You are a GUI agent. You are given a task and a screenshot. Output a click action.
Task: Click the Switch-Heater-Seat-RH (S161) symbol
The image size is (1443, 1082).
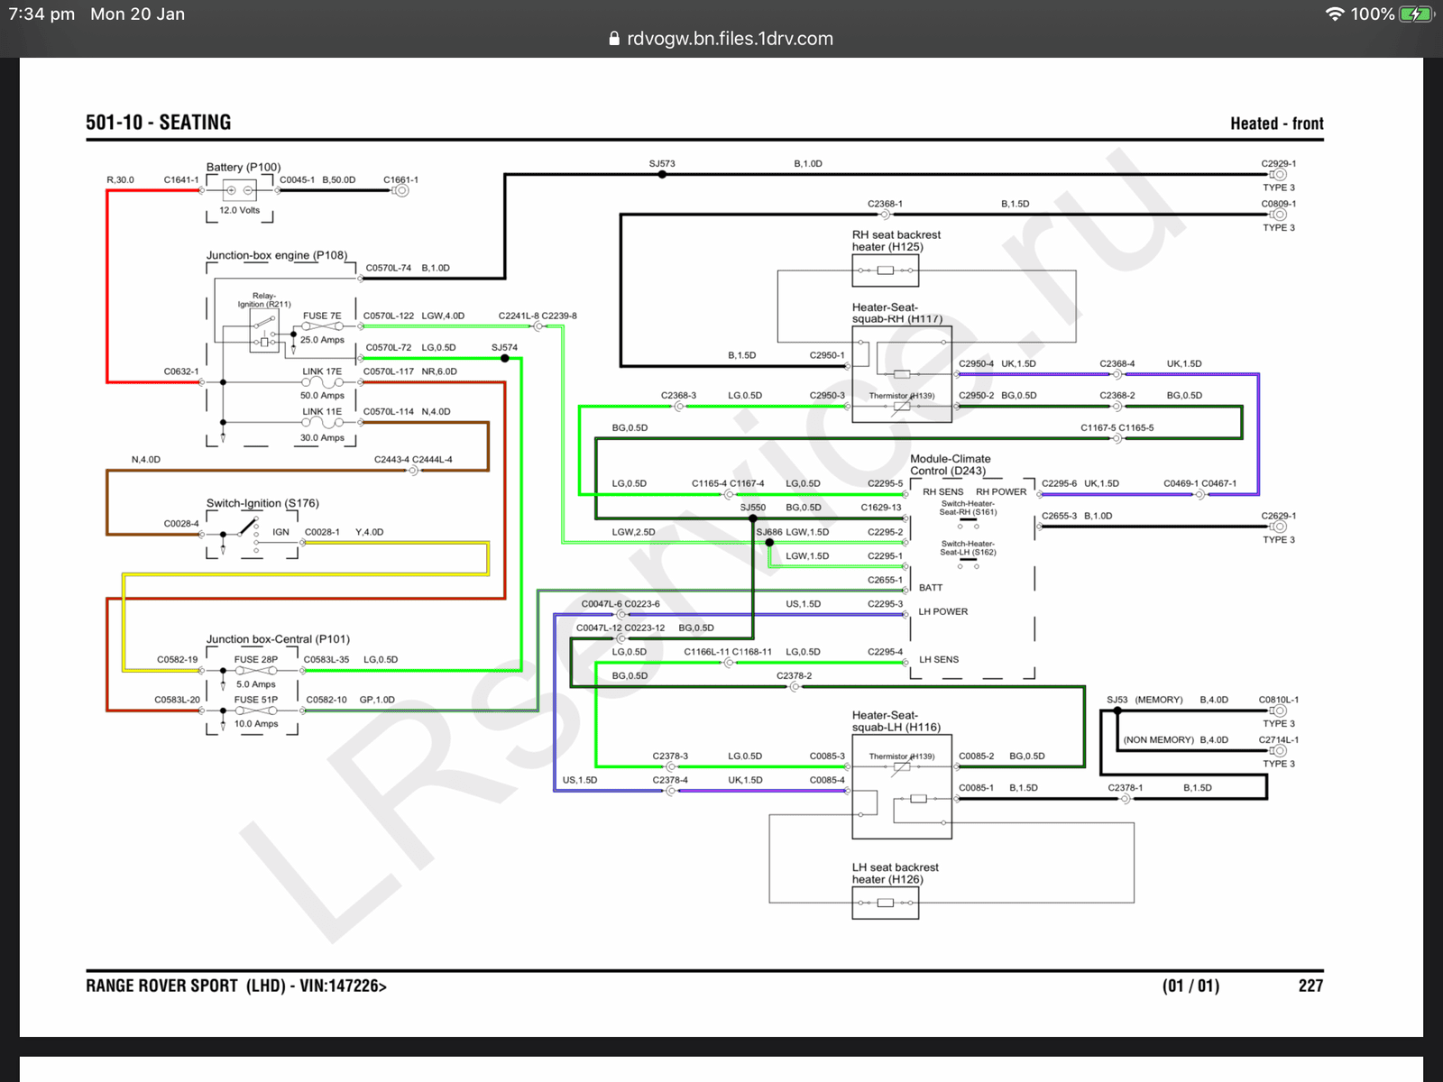(x=968, y=522)
